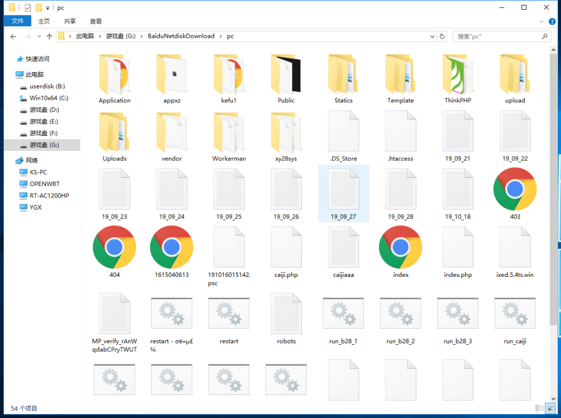Select the vendor folder
Image resolution: width=561 pixels, height=418 pixels.
click(x=171, y=137)
